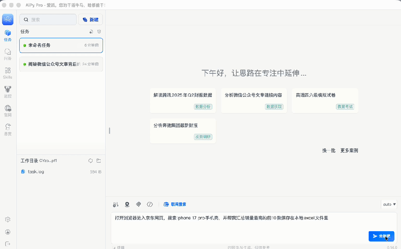
Task: Send the prompt with the 去做吧 button
Action: coord(381,236)
